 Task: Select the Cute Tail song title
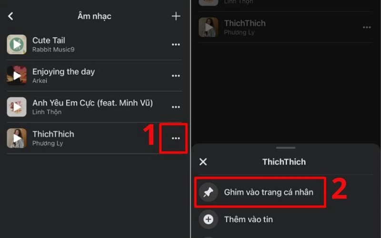pos(49,40)
